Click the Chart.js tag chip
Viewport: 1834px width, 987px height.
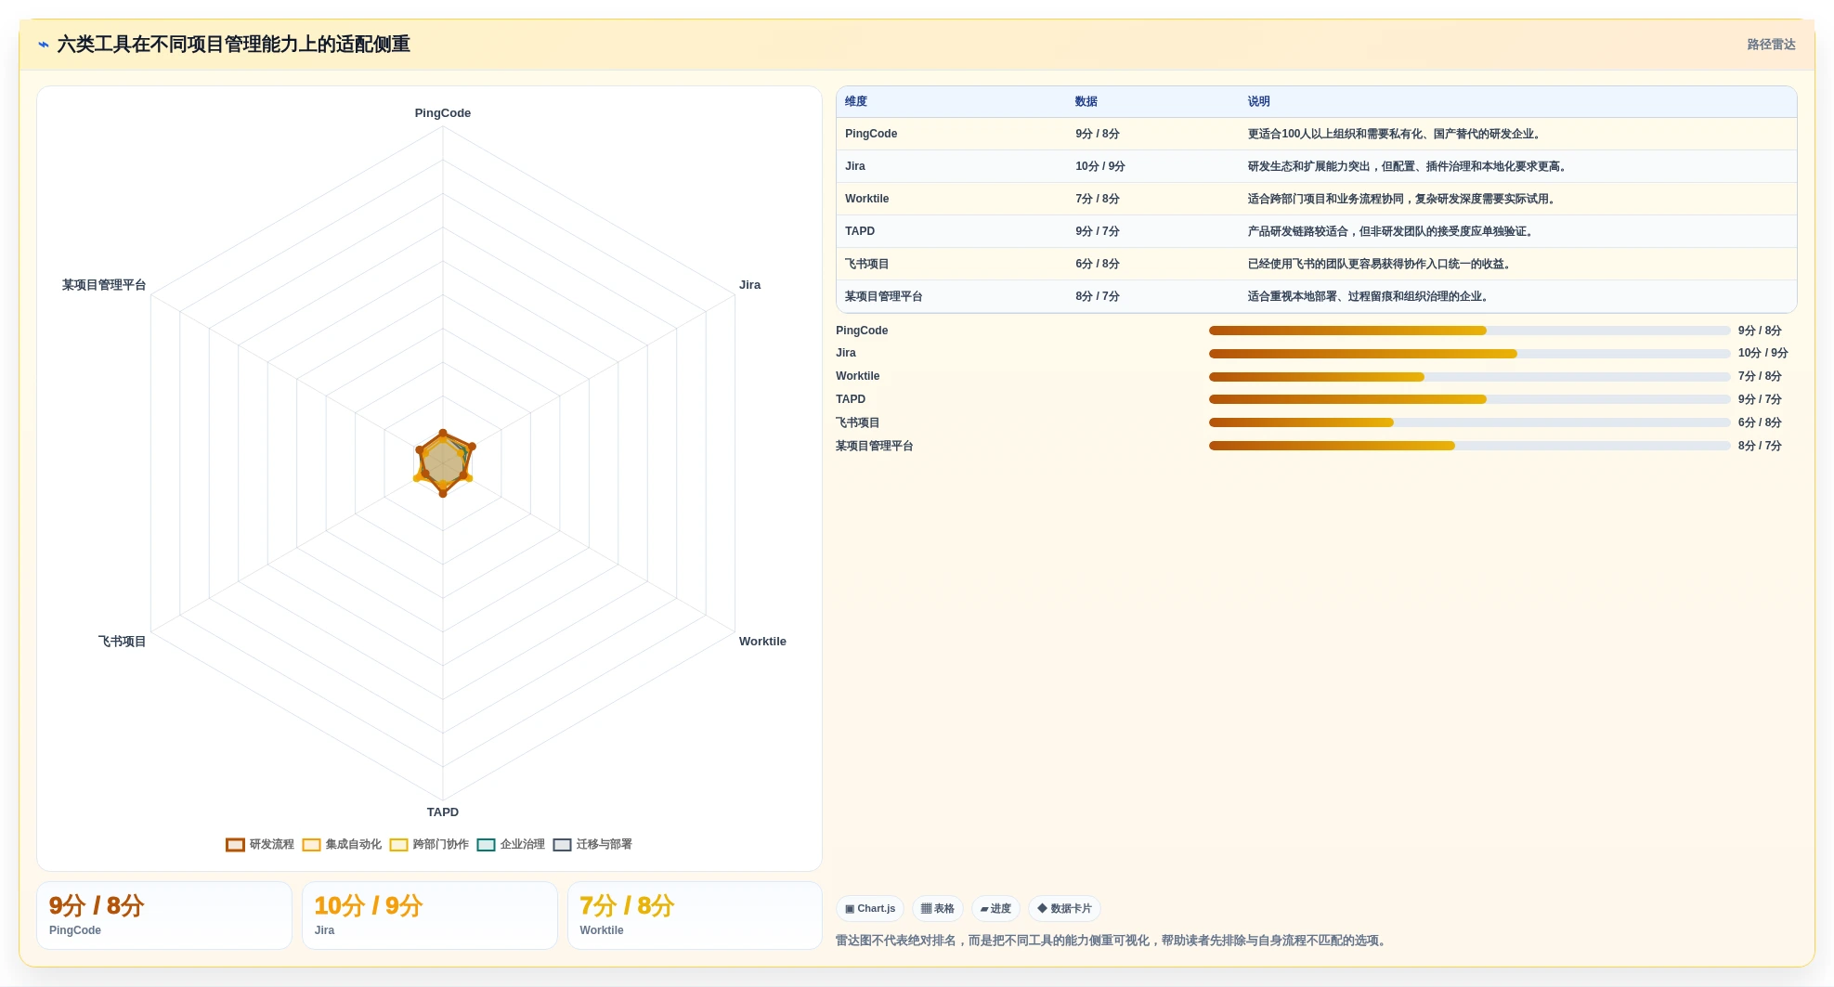(x=870, y=909)
